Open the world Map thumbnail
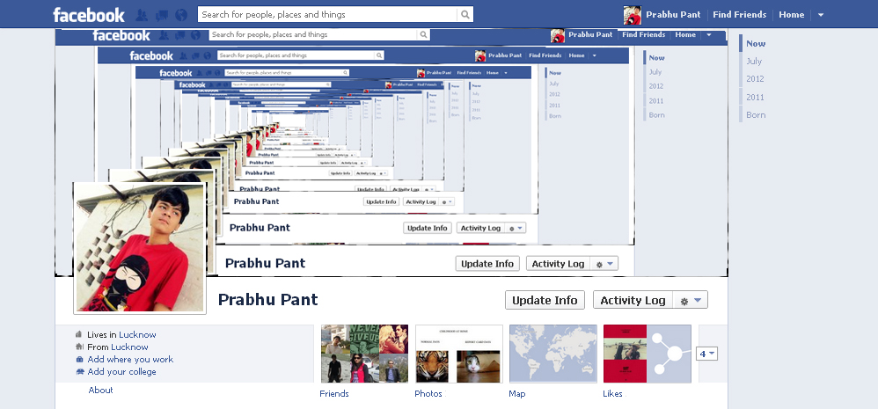This screenshot has width=878, height=409. [x=553, y=354]
